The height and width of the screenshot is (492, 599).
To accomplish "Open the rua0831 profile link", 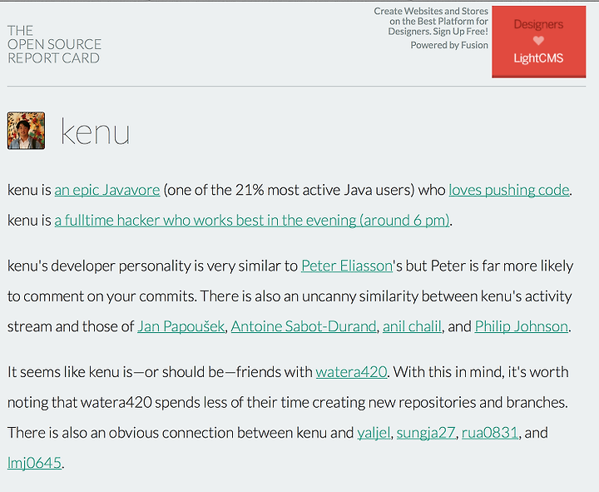I will point(490,433).
